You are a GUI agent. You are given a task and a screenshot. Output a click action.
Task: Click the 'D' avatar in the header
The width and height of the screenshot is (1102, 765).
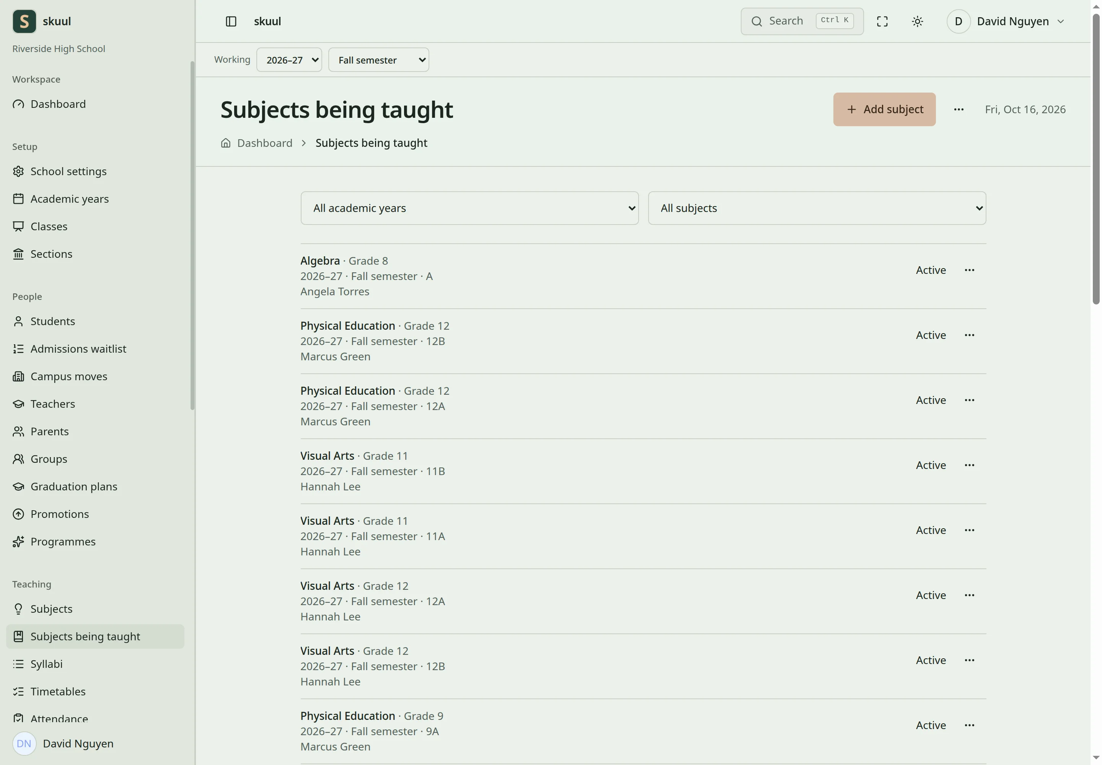pyautogui.click(x=958, y=21)
